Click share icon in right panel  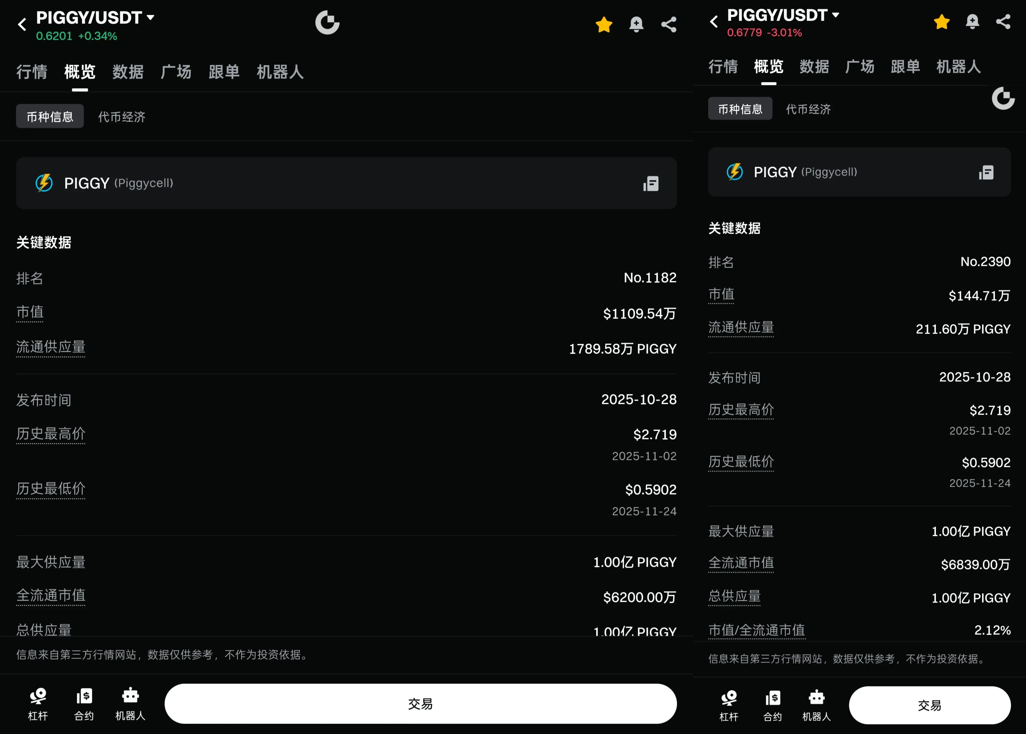(x=1003, y=22)
